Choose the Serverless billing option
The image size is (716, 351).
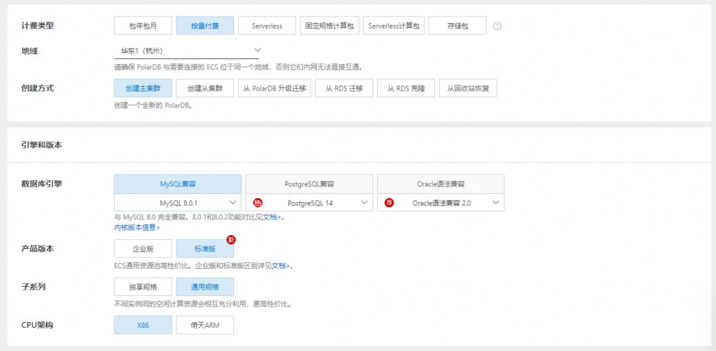tap(267, 26)
